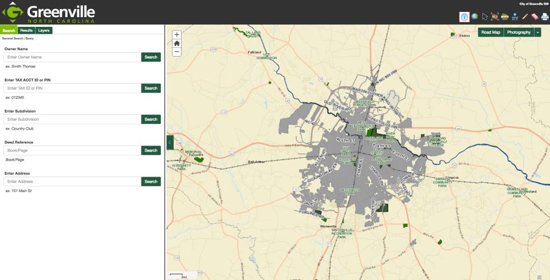Print the map with printer icon
The image size is (550, 280).
point(545,17)
